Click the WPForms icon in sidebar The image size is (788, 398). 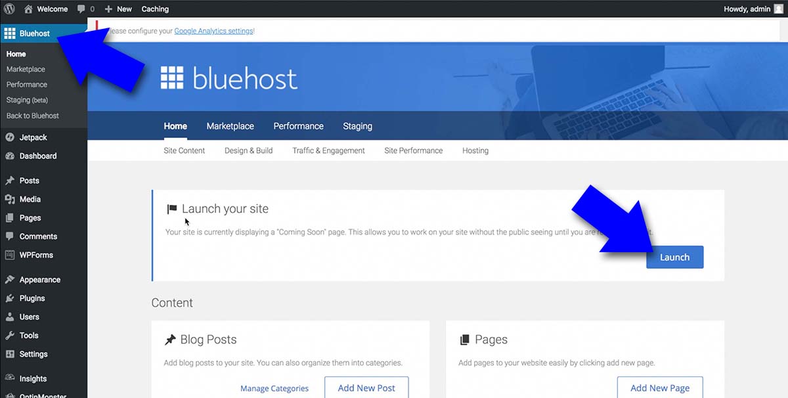coord(10,255)
